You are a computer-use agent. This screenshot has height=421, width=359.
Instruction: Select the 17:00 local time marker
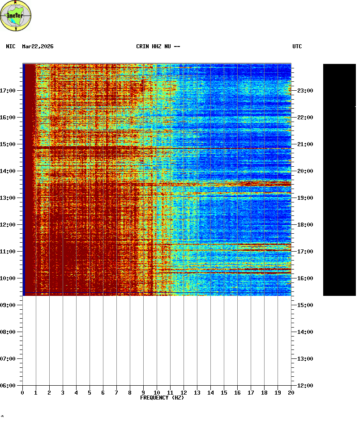(8, 91)
